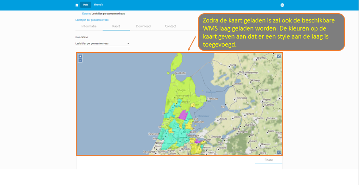Click Zeewolde label on the map

[217, 136]
